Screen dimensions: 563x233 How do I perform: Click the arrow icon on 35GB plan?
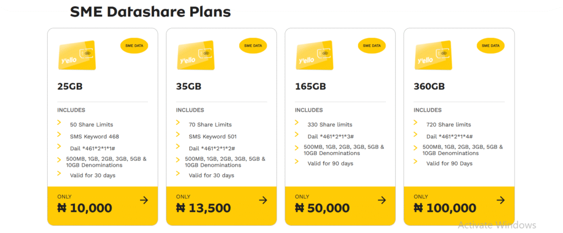(x=263, y=200)
